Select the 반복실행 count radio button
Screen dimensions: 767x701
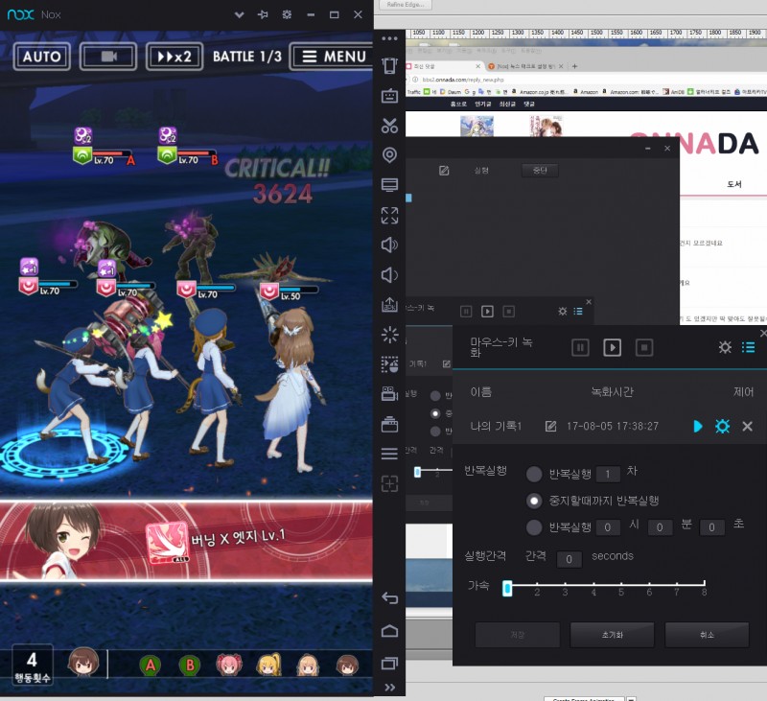coord(534,474)
